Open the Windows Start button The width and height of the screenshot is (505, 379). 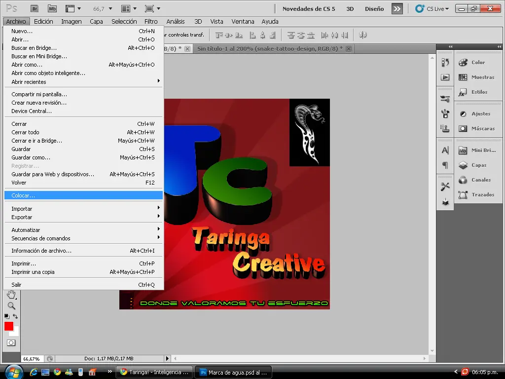tap(13, 372)
